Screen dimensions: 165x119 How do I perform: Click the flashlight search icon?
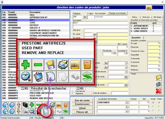point(25,111)
